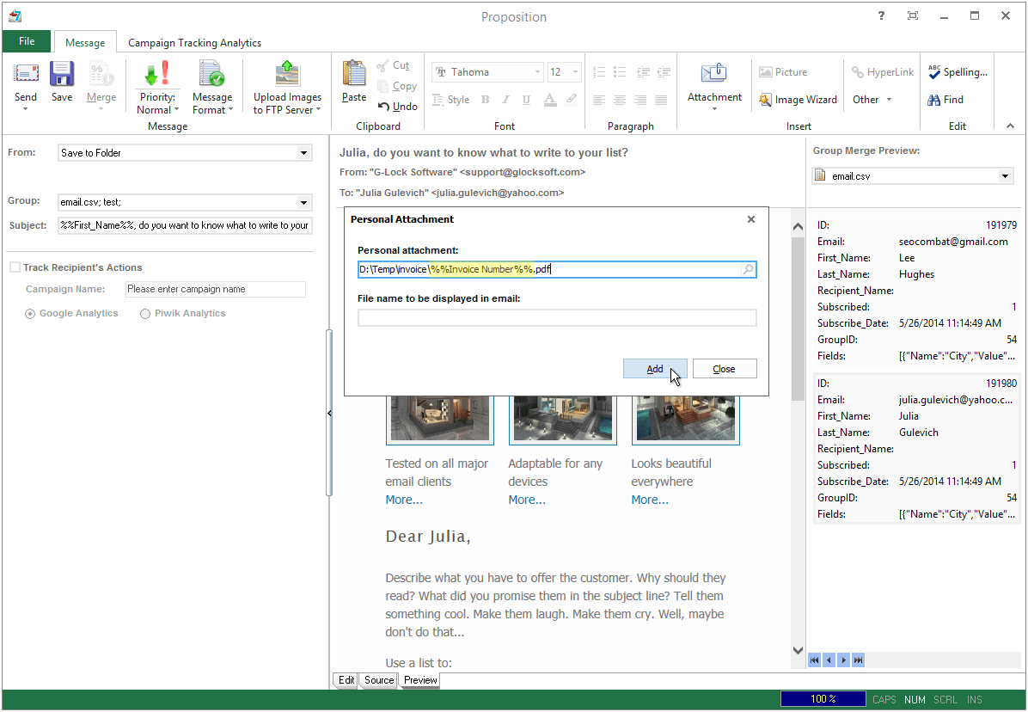Open More link under Looks beautiful
Image resolution: width=1028 pixels, height=712 pixels.
point(650,500)
